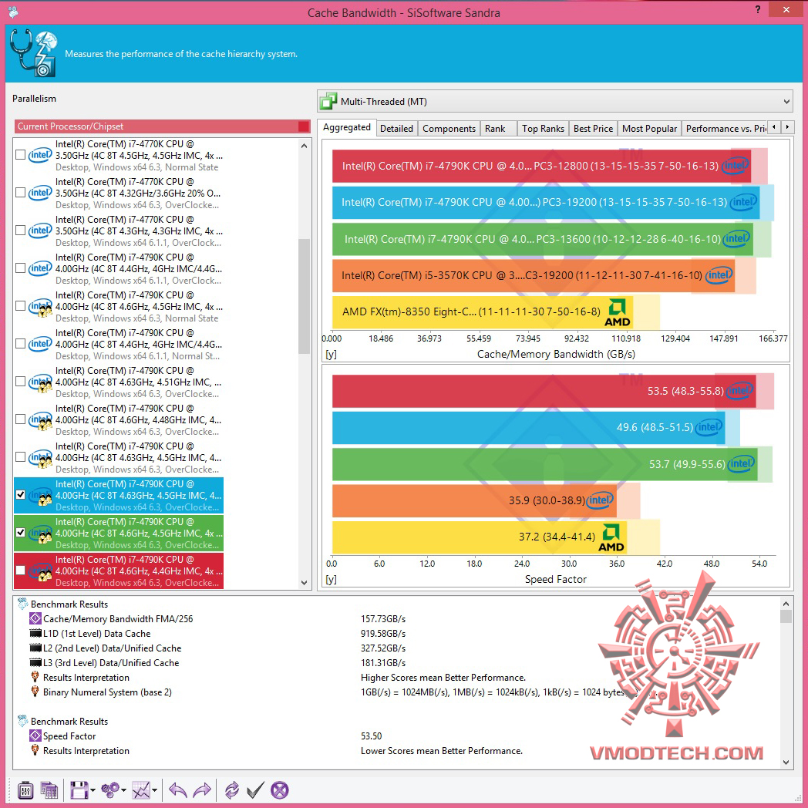The image size is (808, 808).
Task: Click the Speed Factor diamond icon
Action: point(35,736)
